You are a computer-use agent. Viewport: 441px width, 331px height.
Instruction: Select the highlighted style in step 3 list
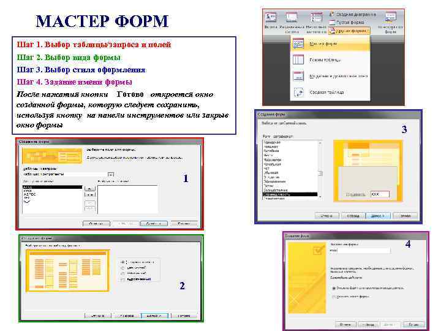(290, 194)
